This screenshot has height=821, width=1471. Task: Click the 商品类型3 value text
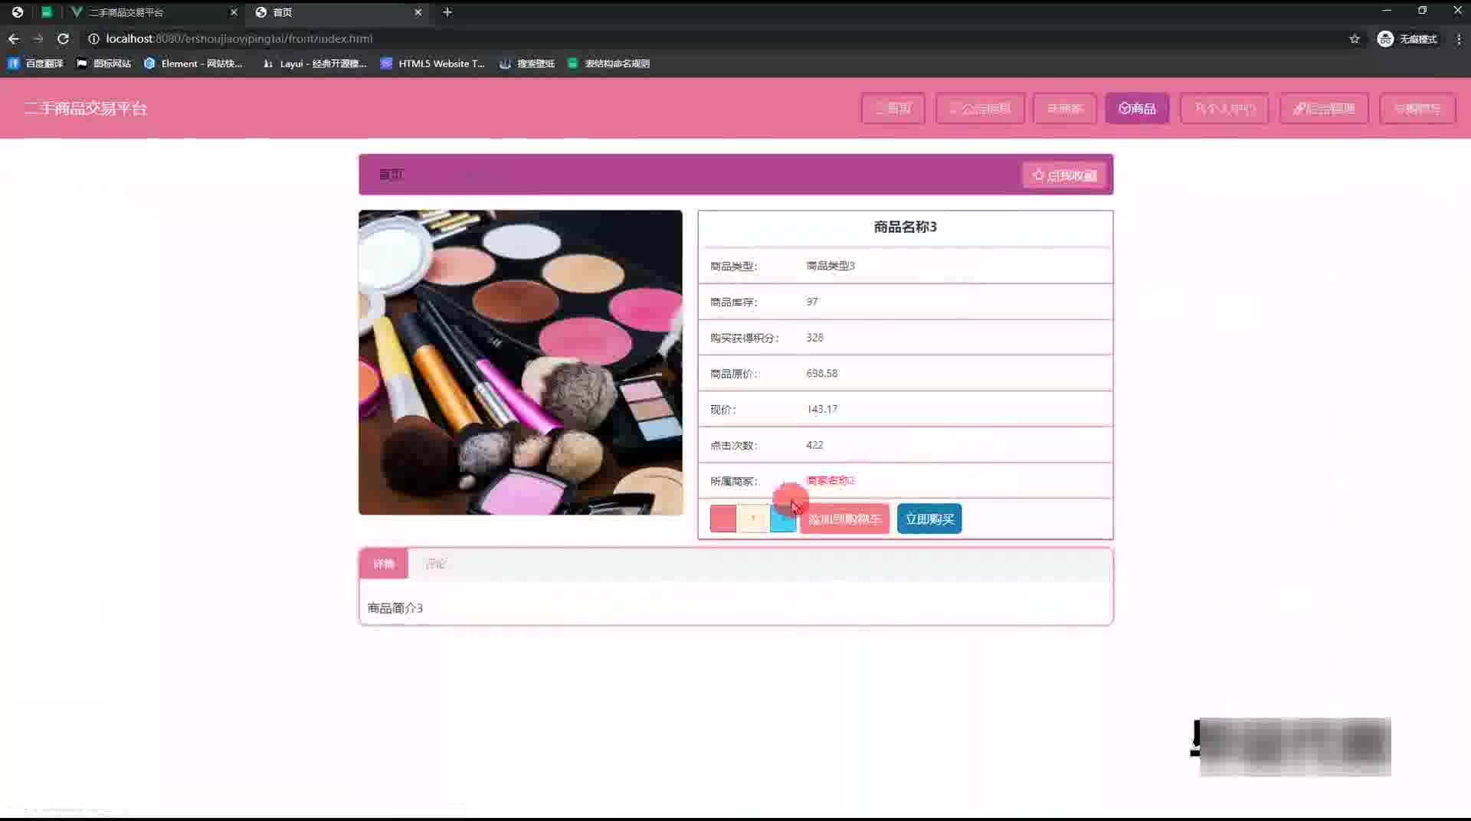831,266
